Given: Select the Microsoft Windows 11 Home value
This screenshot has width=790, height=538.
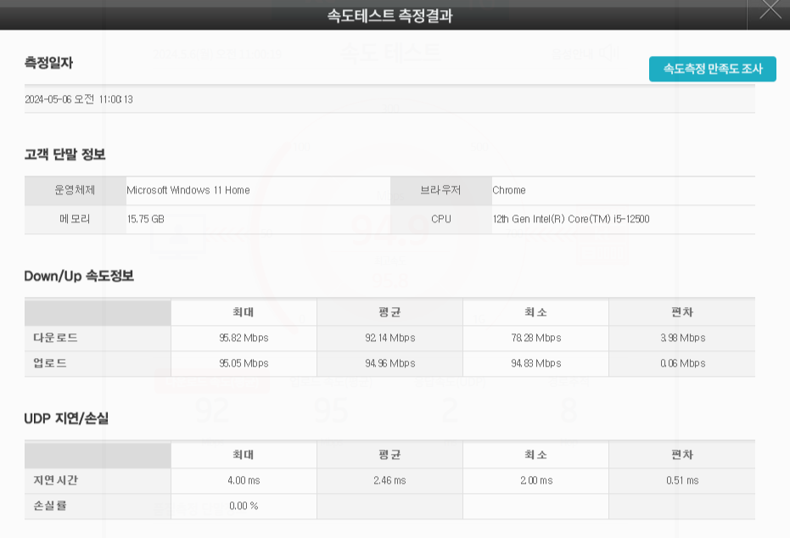Looking at the screenshot, I should tap(188, 190).
